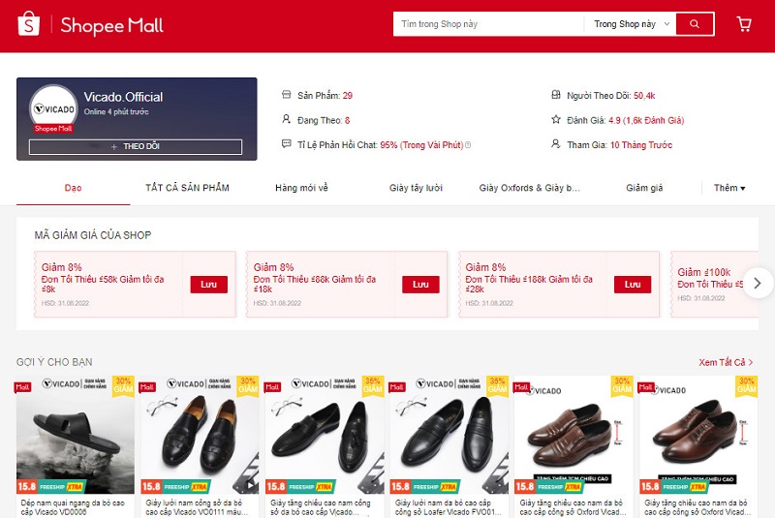This screenshot has height=518, width=775.
Task: Click the followers icon beside Người Theo Dõi
Action: coord(556,94)
